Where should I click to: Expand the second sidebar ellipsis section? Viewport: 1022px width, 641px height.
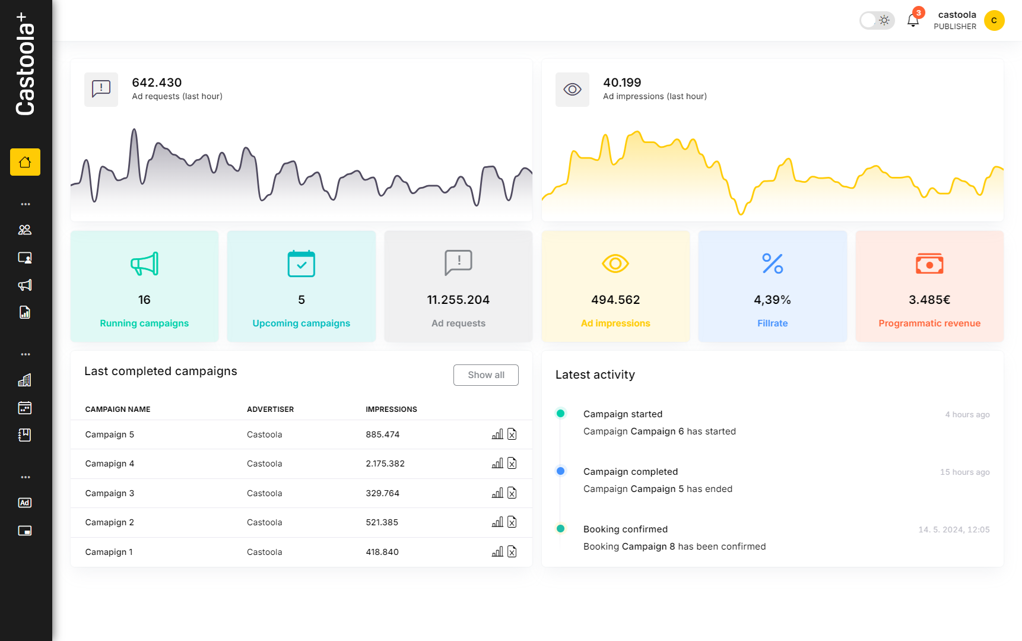tap(25, 354)
